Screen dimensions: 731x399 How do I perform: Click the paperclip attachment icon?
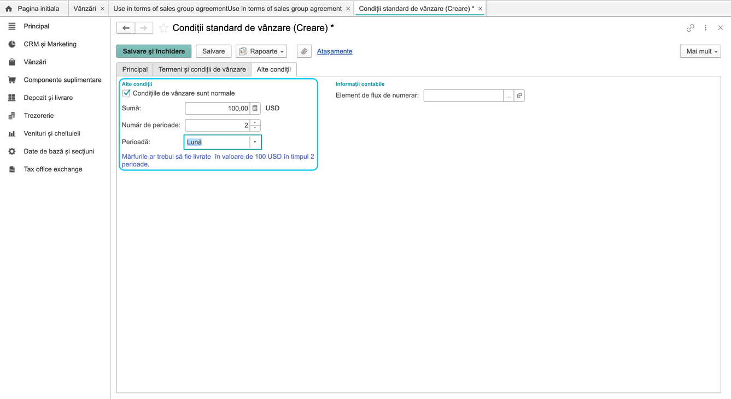pyautogui.click(x=304, y=51)
